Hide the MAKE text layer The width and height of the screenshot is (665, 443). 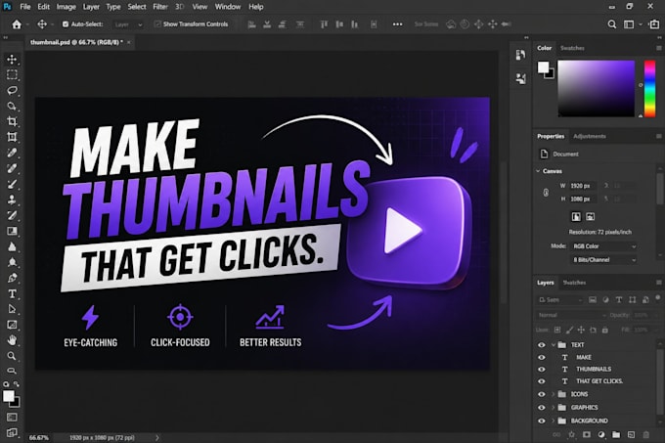pyautogui.click(x=542, y=357)
